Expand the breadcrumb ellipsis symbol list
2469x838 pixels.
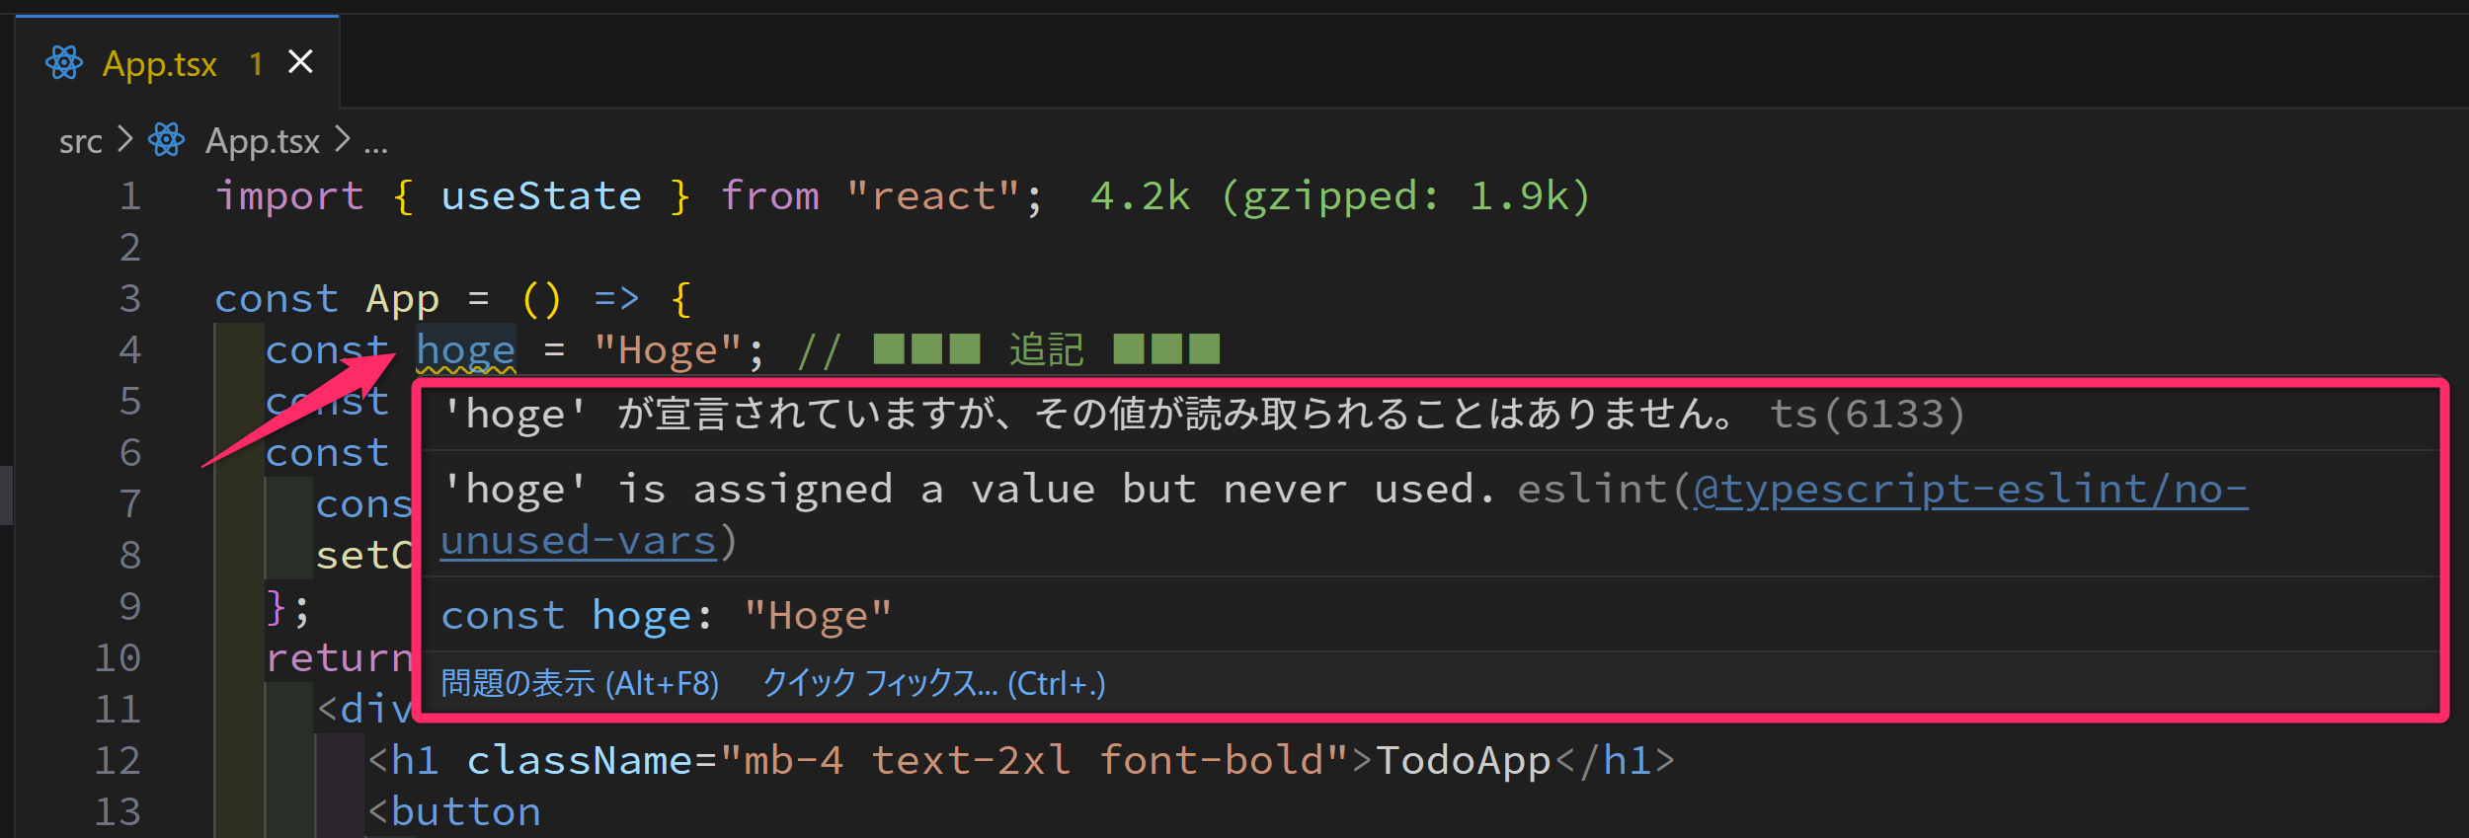pyautogui.click(x=375, y=144)
